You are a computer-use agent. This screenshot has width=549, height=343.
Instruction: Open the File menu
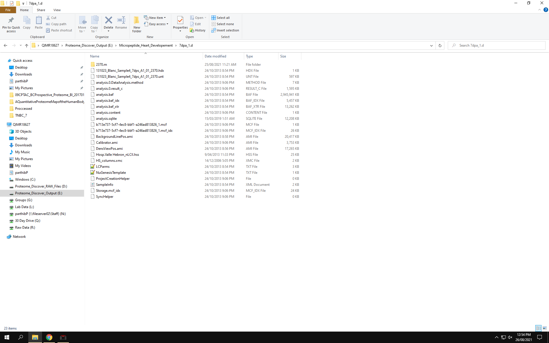pyautogui.click(x=8, y=10)
